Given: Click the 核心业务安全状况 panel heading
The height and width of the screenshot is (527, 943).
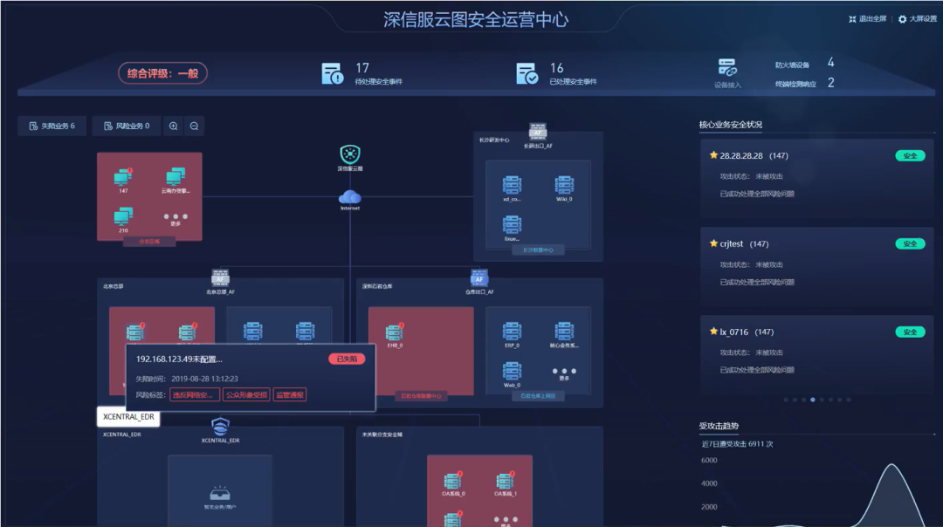Looking at the screenshot, I should [x=731, y=125].
